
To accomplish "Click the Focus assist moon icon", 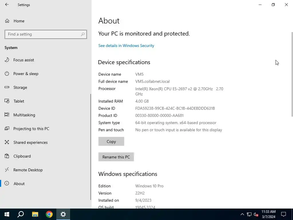I will coord(7,60).
